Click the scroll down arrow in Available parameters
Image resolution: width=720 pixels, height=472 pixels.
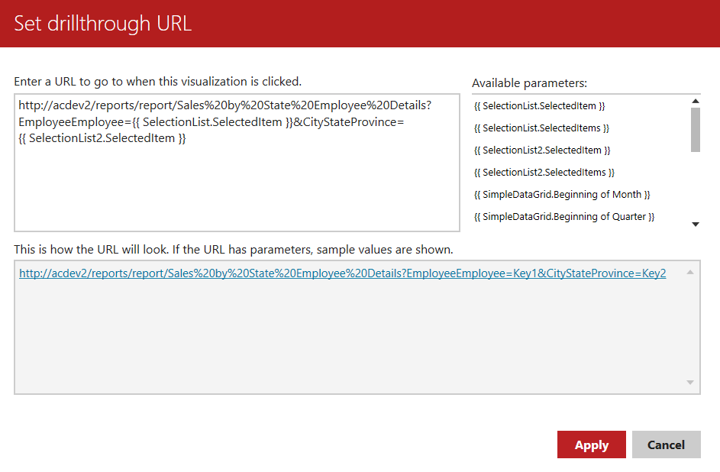click(x=695, y=224)
